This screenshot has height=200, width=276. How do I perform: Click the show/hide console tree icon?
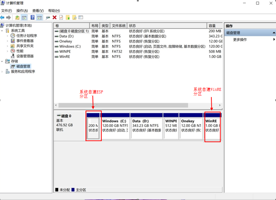24,17
